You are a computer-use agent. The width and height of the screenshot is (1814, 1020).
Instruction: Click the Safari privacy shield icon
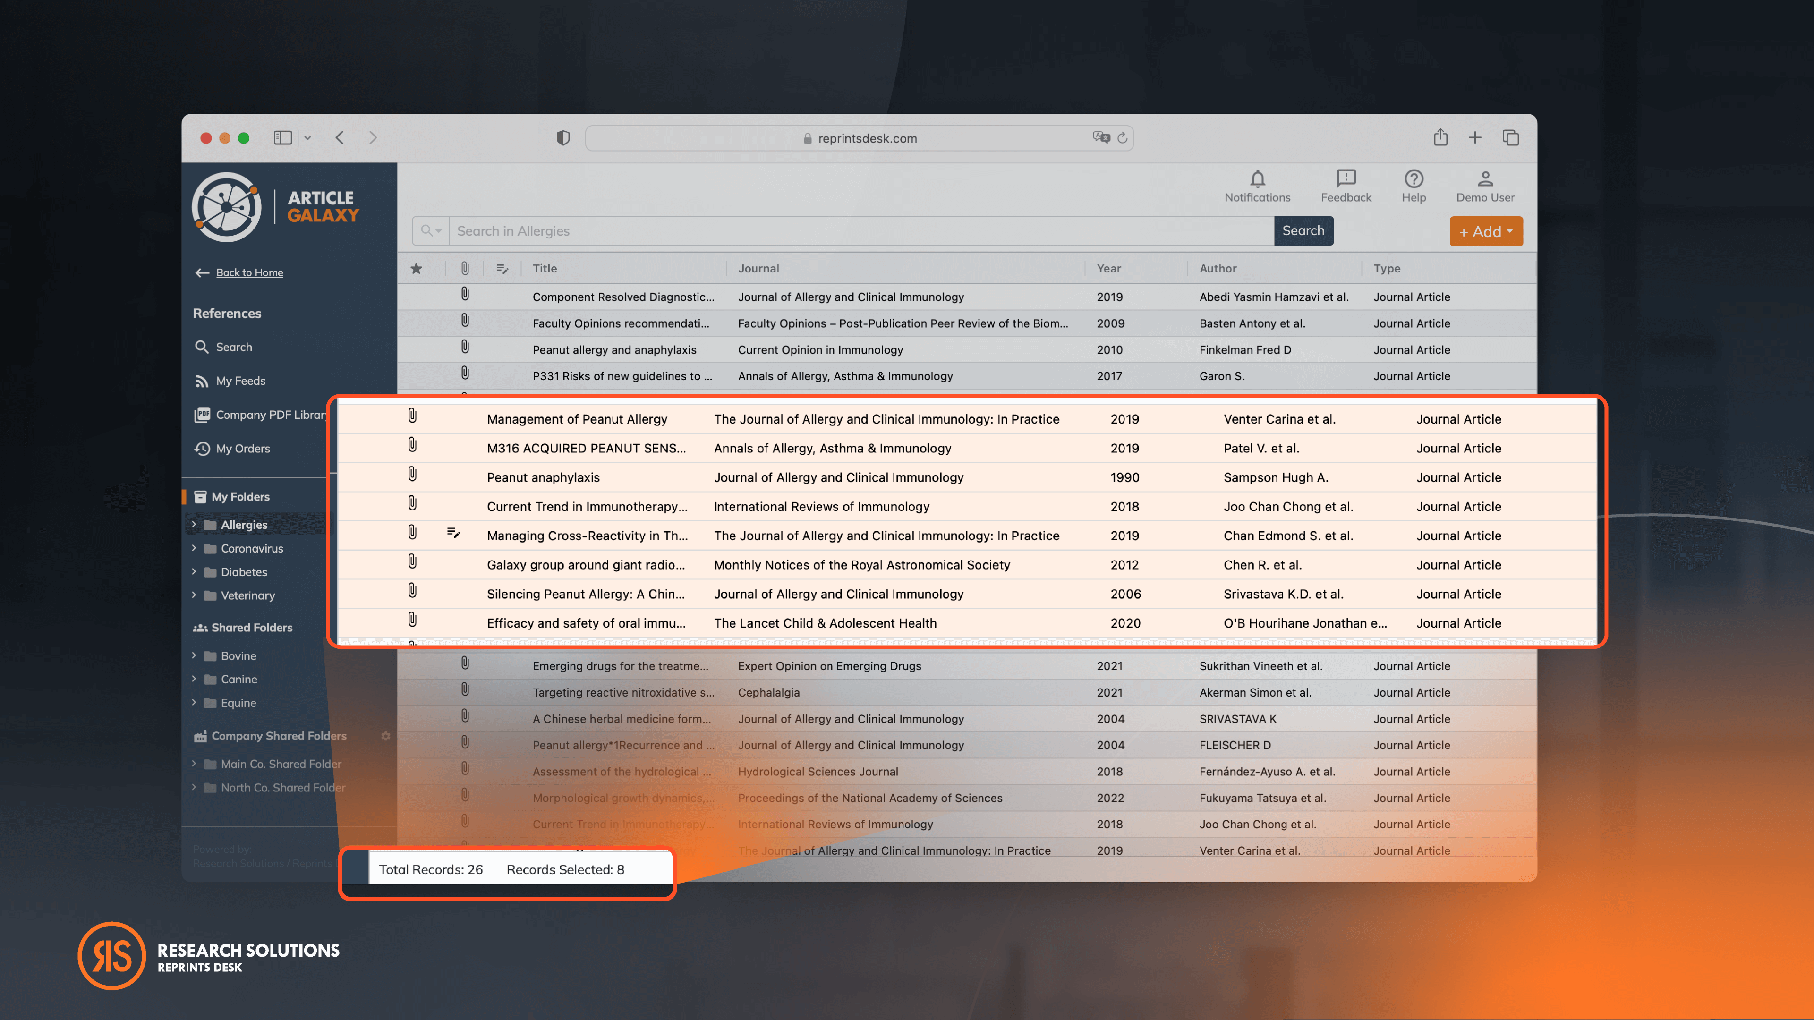[562, 138]
